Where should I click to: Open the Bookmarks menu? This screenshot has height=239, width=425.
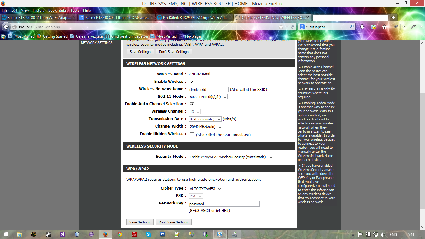pos(57,10)
